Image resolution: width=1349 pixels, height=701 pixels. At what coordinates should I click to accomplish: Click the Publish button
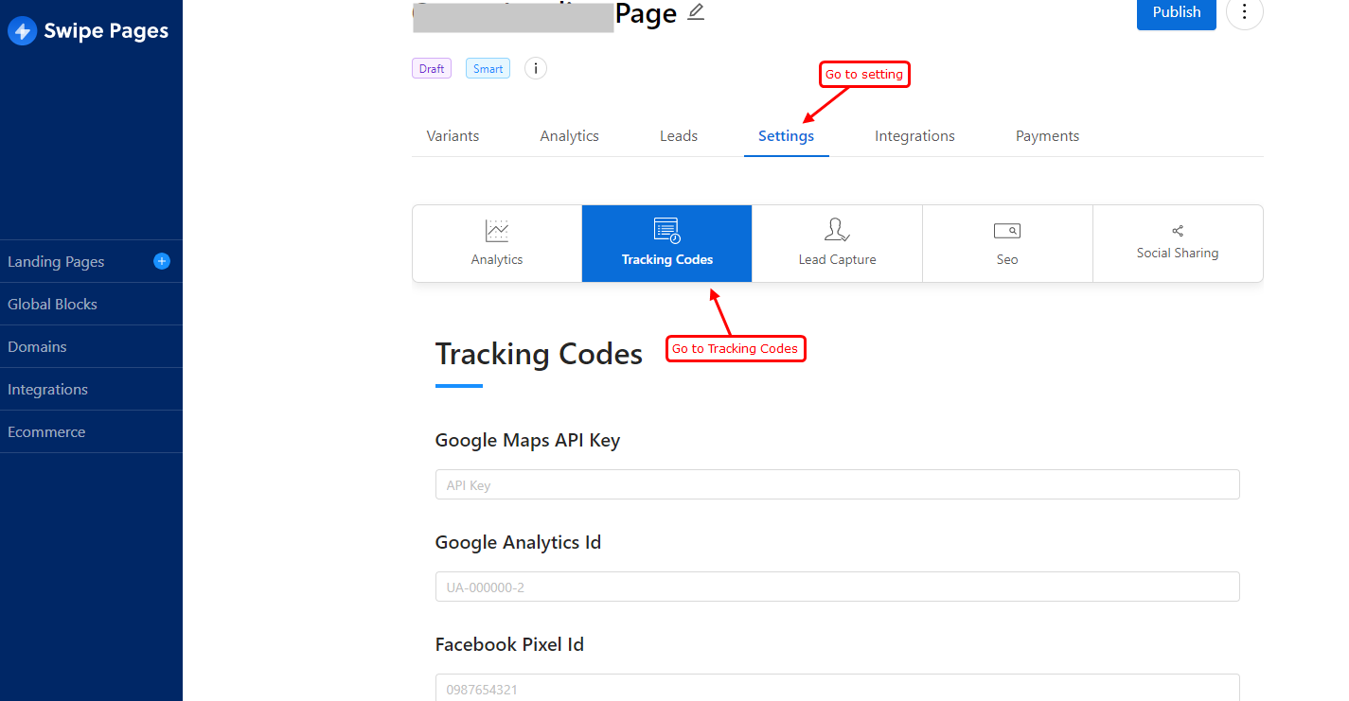coord(1177,12)
